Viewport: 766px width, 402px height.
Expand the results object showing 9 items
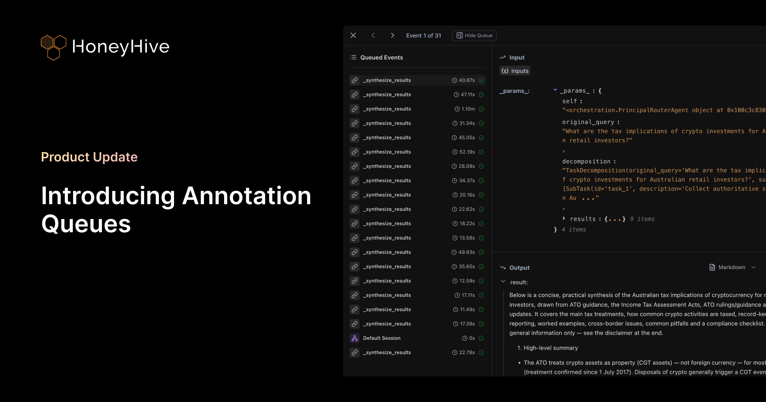tap(564, 219)
